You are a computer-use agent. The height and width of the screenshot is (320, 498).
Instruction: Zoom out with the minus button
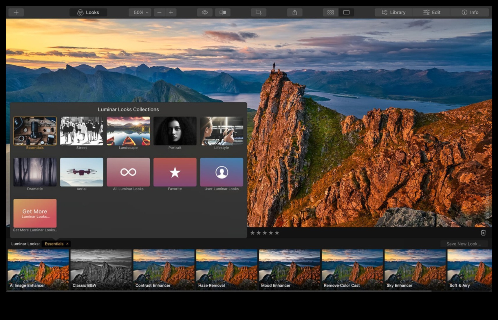pos(159,12)
